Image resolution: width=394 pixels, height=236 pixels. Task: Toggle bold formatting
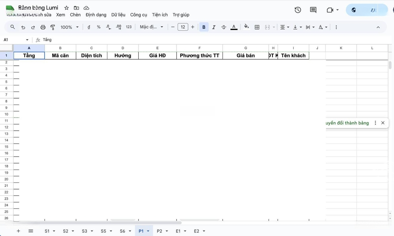(204, 27)
